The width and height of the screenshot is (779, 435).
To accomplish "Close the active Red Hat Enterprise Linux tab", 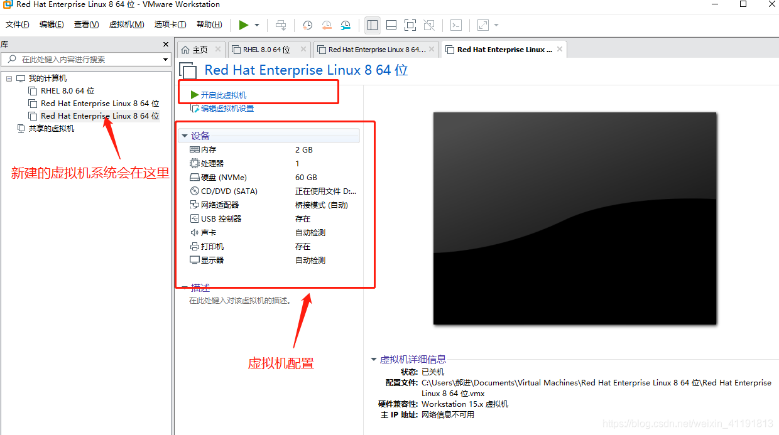I will tap(560, 49).
